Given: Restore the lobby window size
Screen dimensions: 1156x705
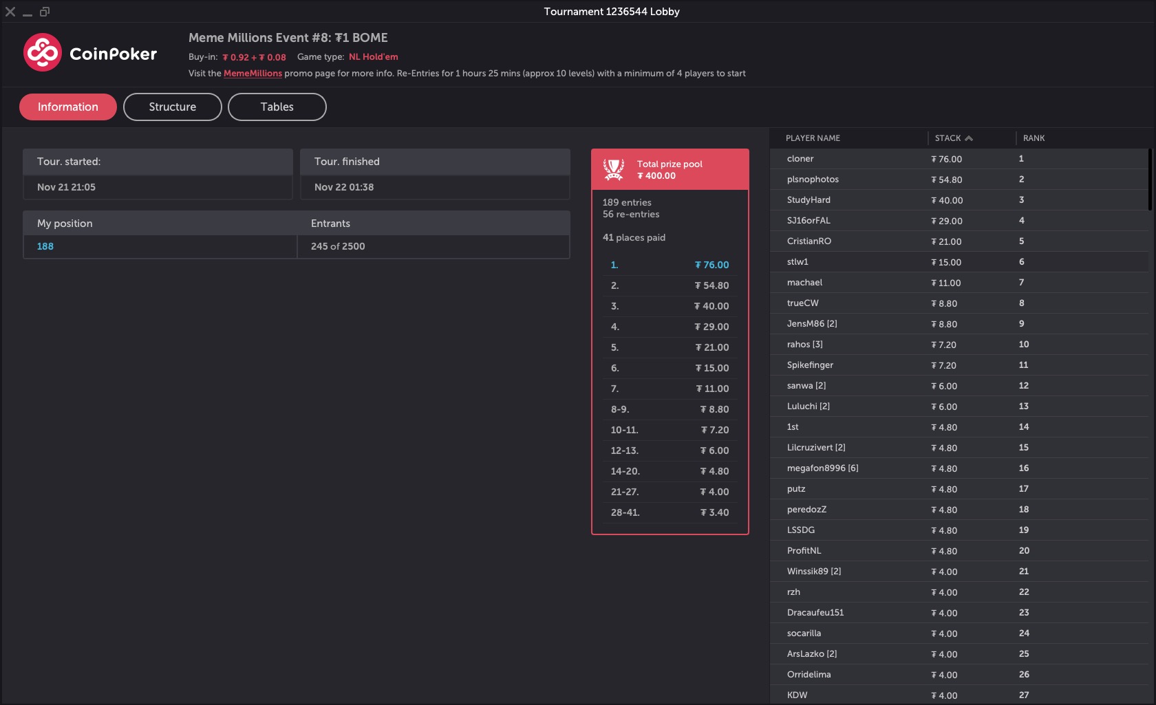Looking at the screenshot, I should click(45, 12).
